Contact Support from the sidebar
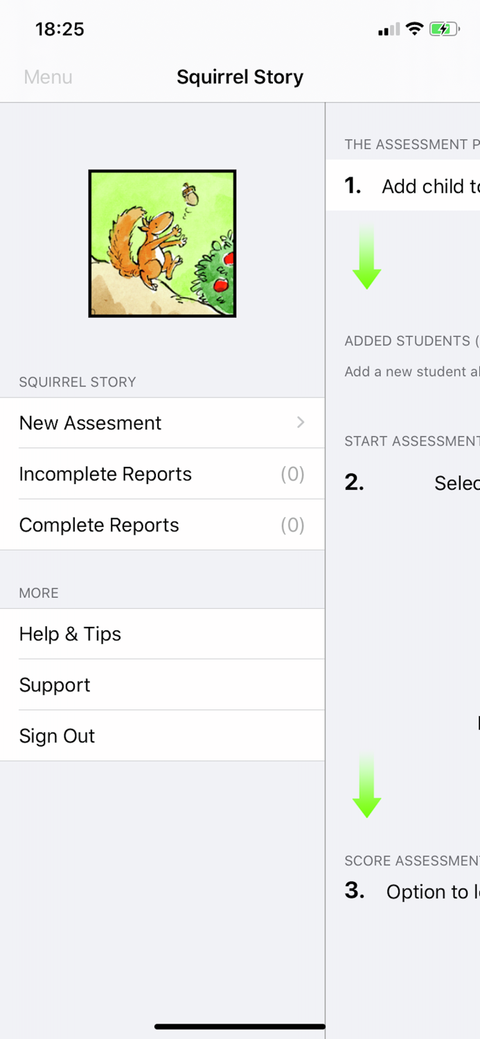The image size is (480, 1039). (55, 685)
